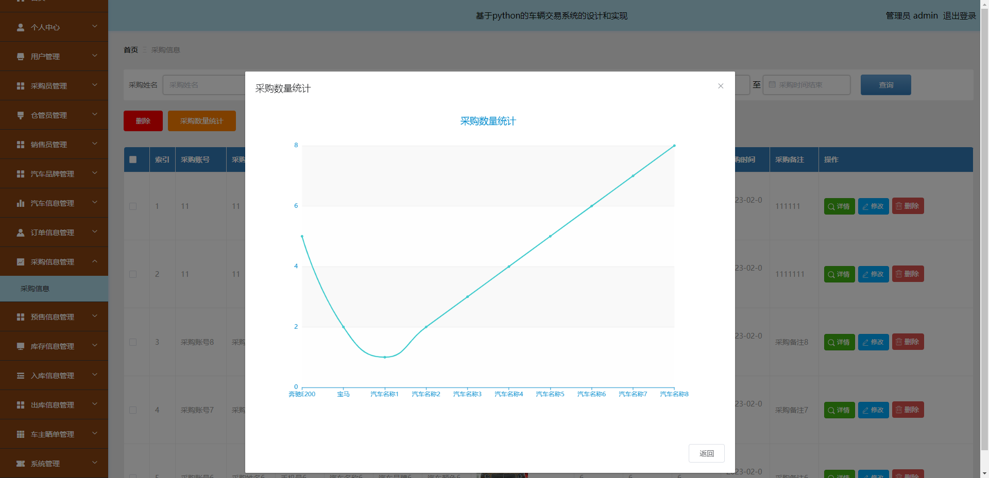Image resolution: width=989 pixels, height=478 pixels.
Task: Open the 预售信息管理 menu
Action: tap(54, 317)
